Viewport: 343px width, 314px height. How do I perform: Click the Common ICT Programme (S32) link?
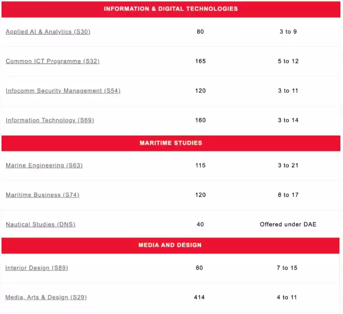pyautogui.click(x=53, y=61)
